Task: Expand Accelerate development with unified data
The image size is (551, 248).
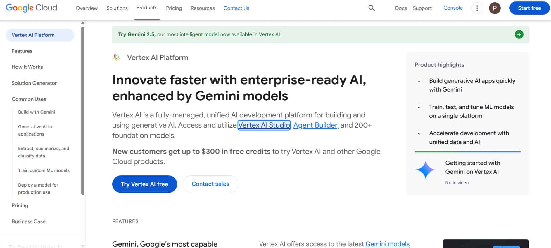Action: (x=419, y=133)
